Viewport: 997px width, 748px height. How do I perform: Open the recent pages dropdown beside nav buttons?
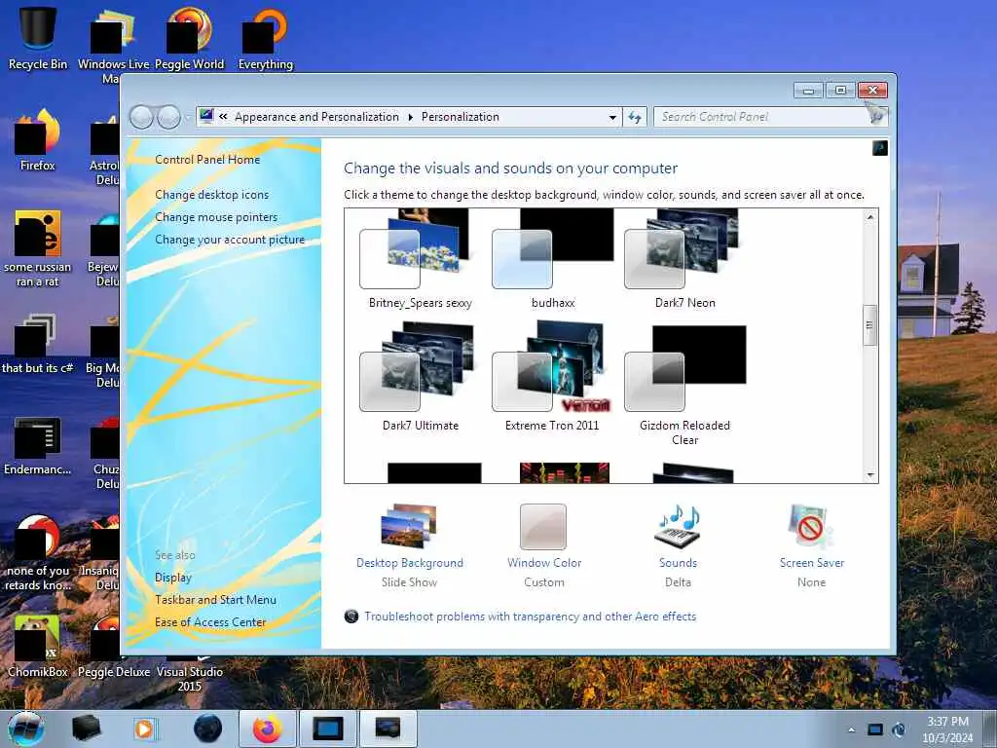(x=187, y=118)
